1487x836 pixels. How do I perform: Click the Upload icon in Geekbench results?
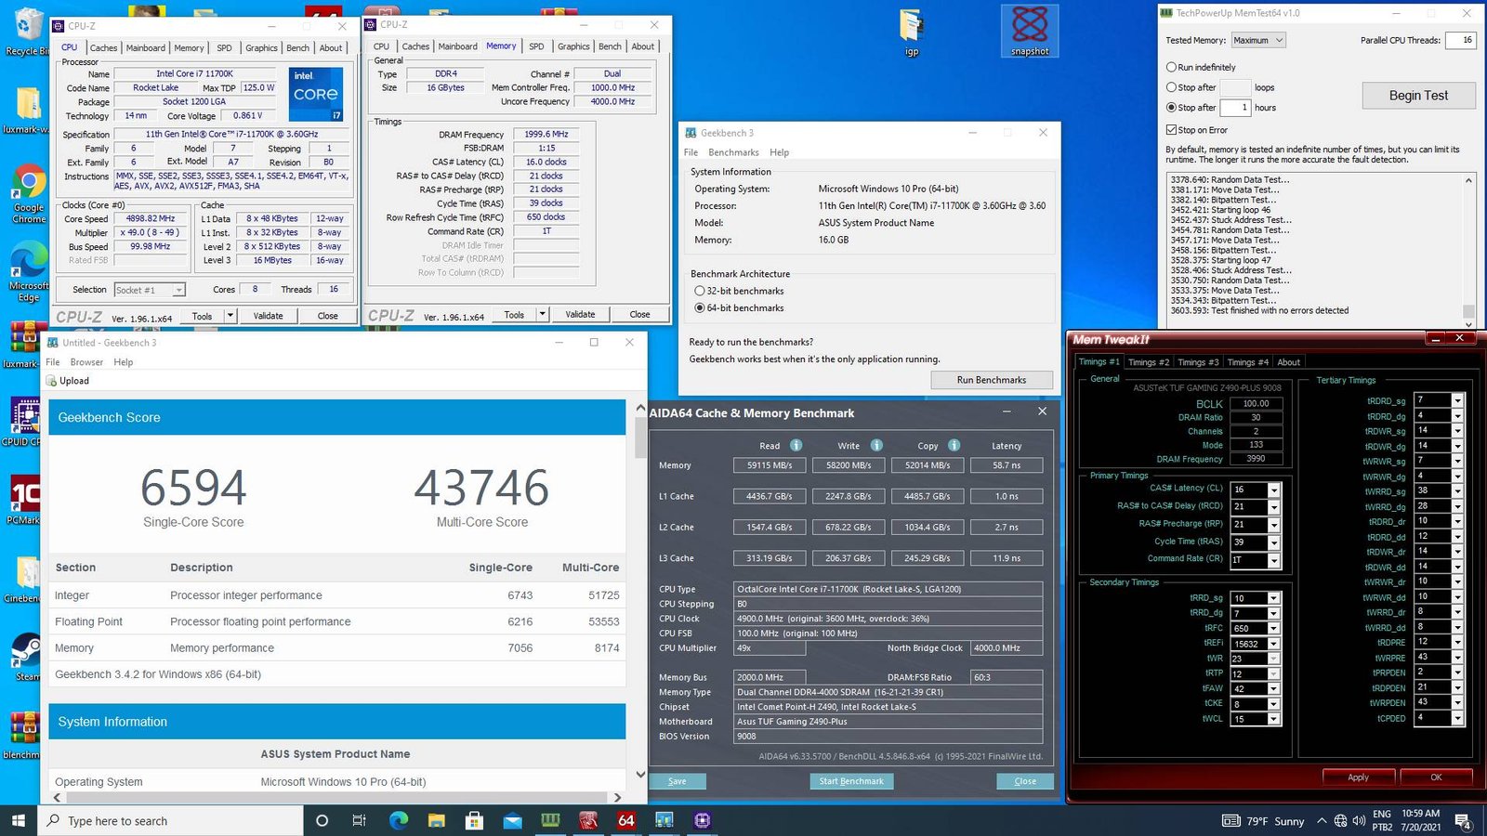[x=52, y=381]
